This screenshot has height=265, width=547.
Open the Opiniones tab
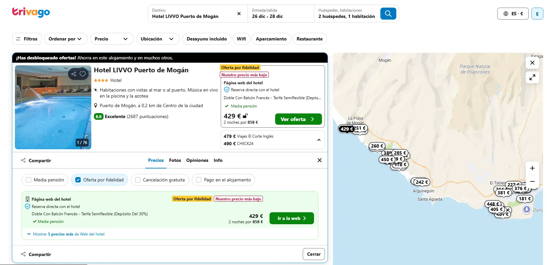coord(197,160)
